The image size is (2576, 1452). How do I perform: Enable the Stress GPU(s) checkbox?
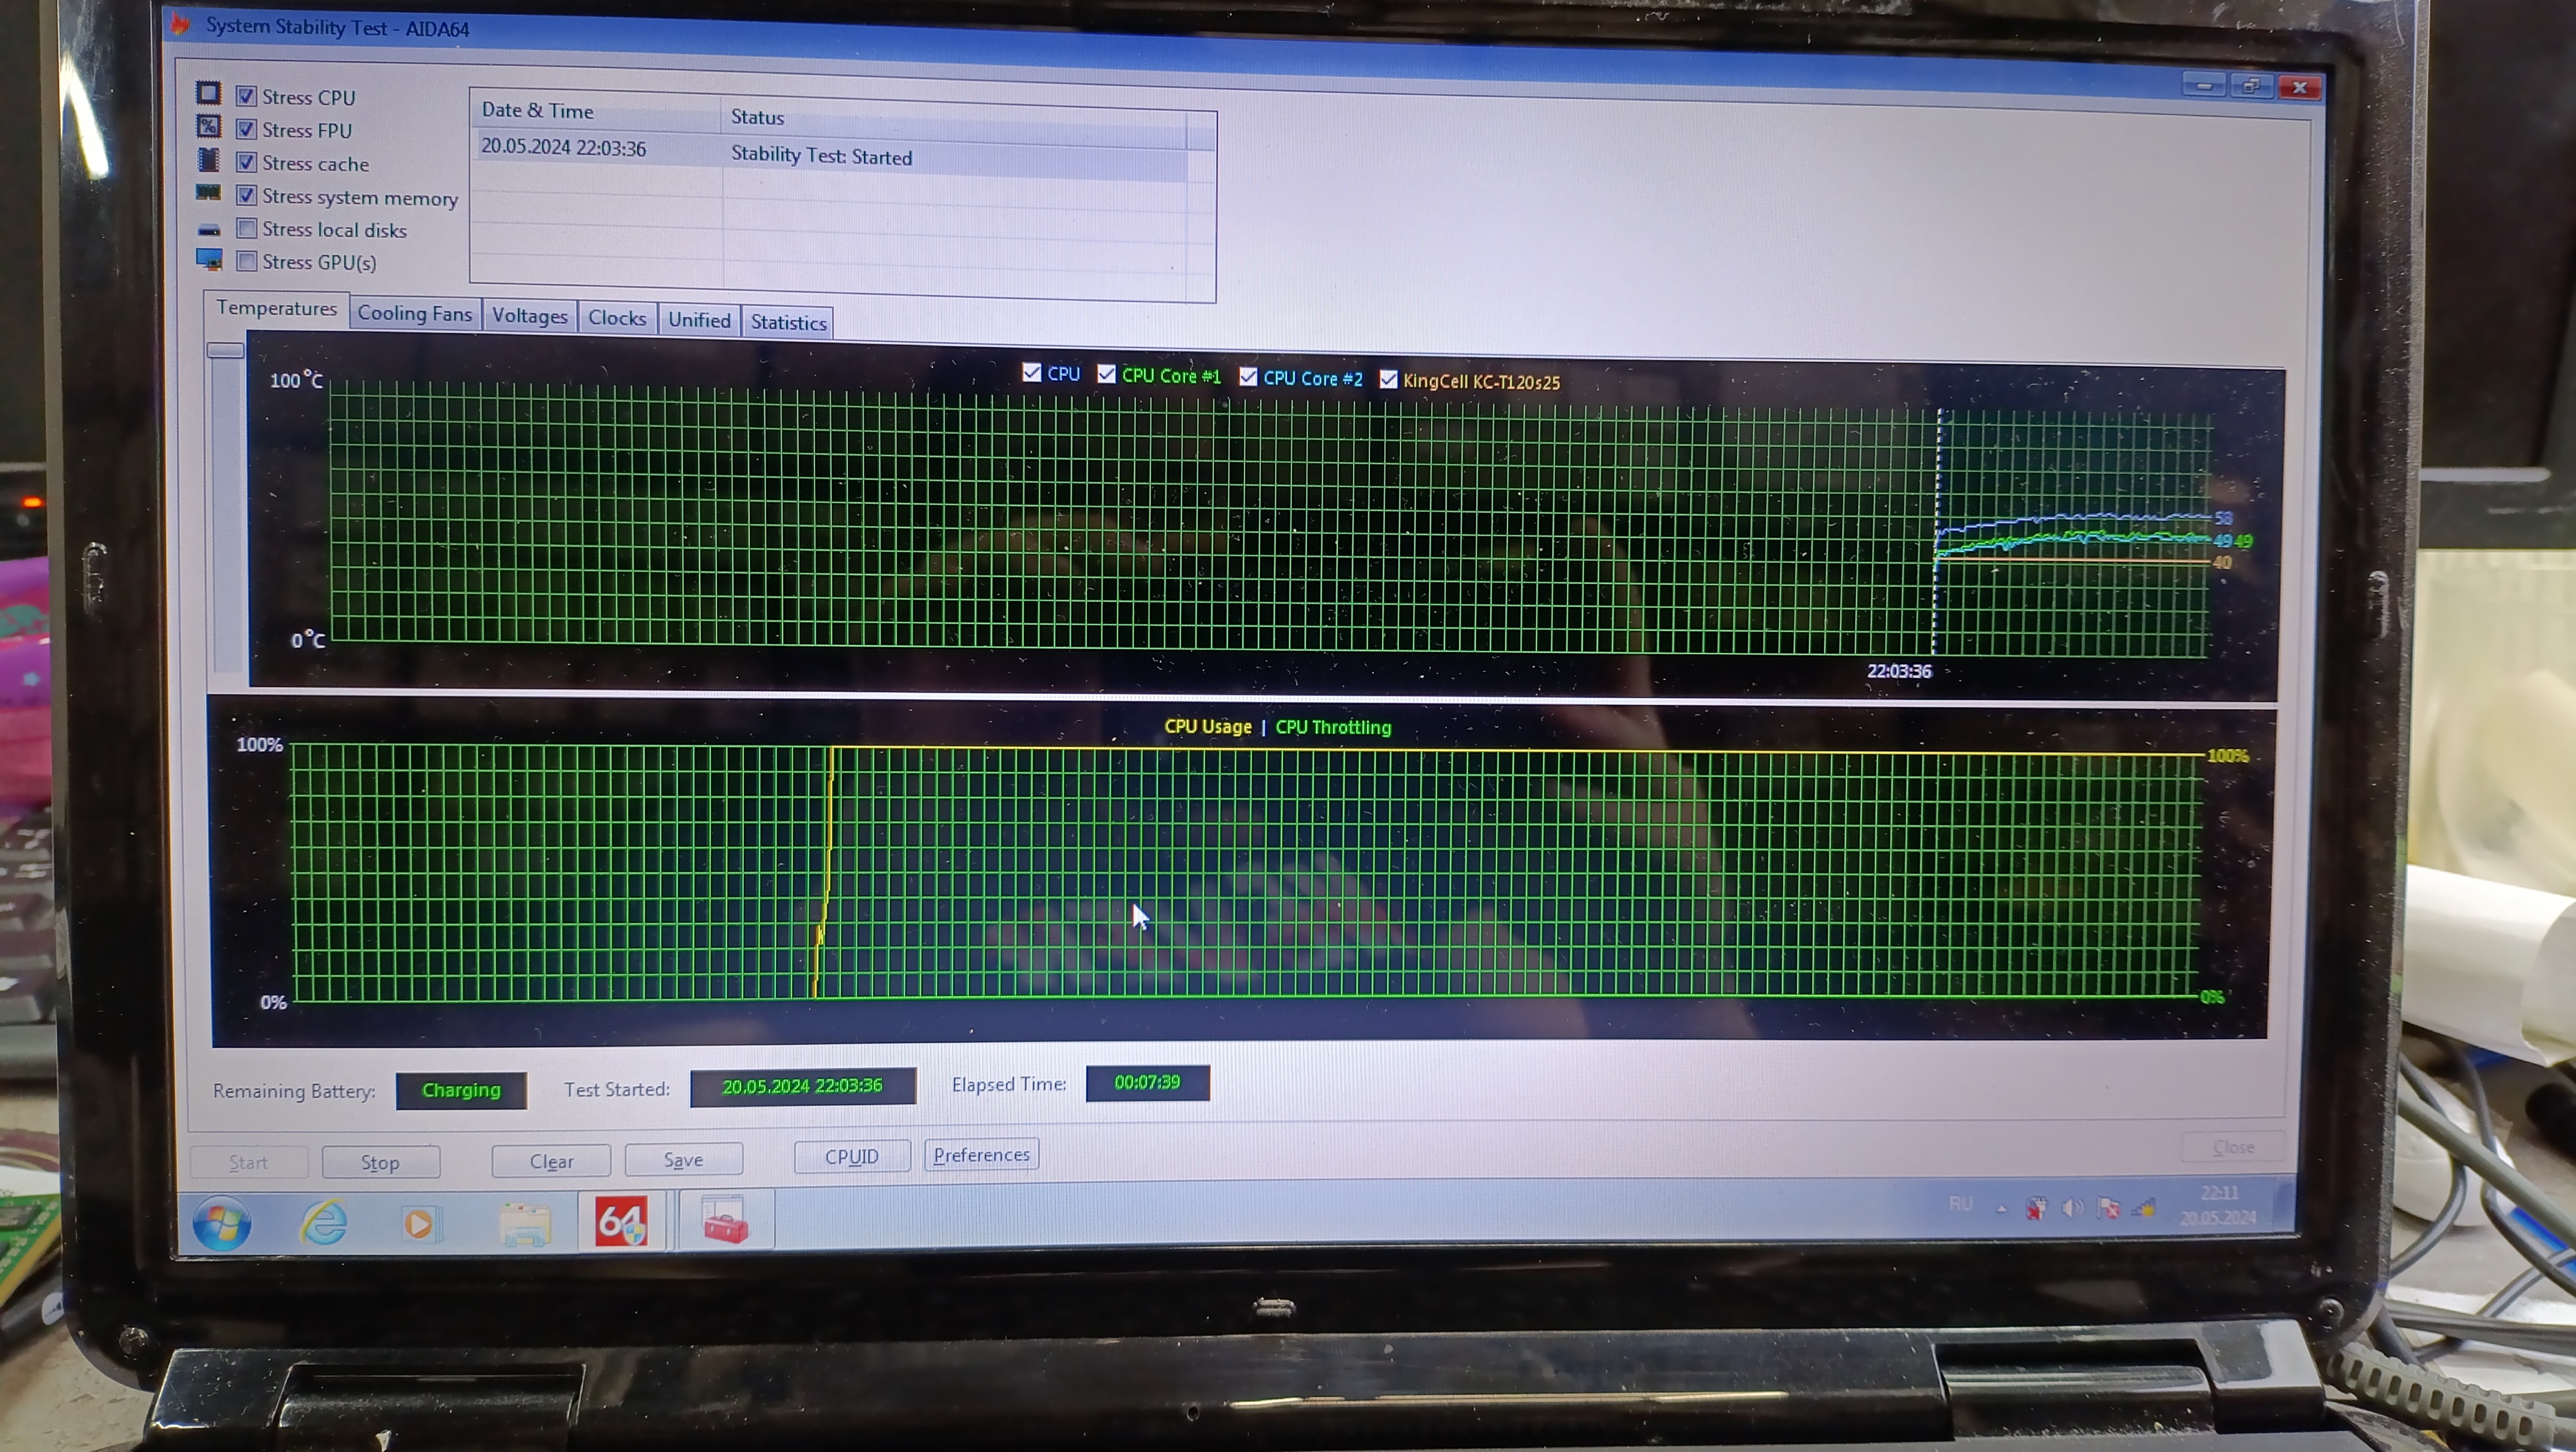[246, 261]
